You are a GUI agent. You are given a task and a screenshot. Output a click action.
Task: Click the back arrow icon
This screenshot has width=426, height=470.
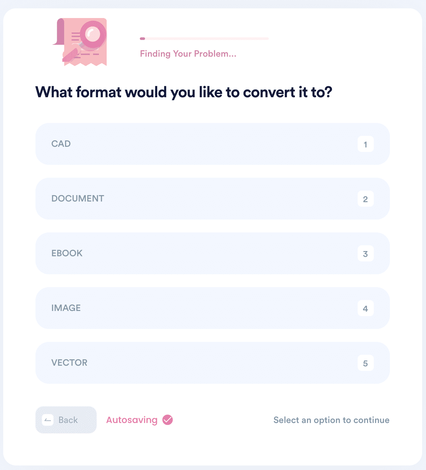click(x=48, y=420)
